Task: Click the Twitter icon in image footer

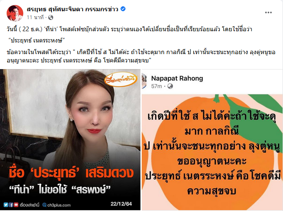Action: click(x=6, y=205)
